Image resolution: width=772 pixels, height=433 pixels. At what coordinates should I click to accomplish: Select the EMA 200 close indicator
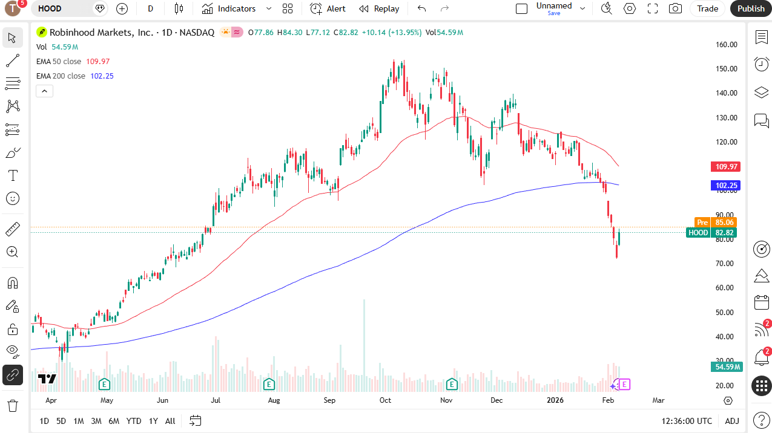pyautogui.click(x=61, y=76)
